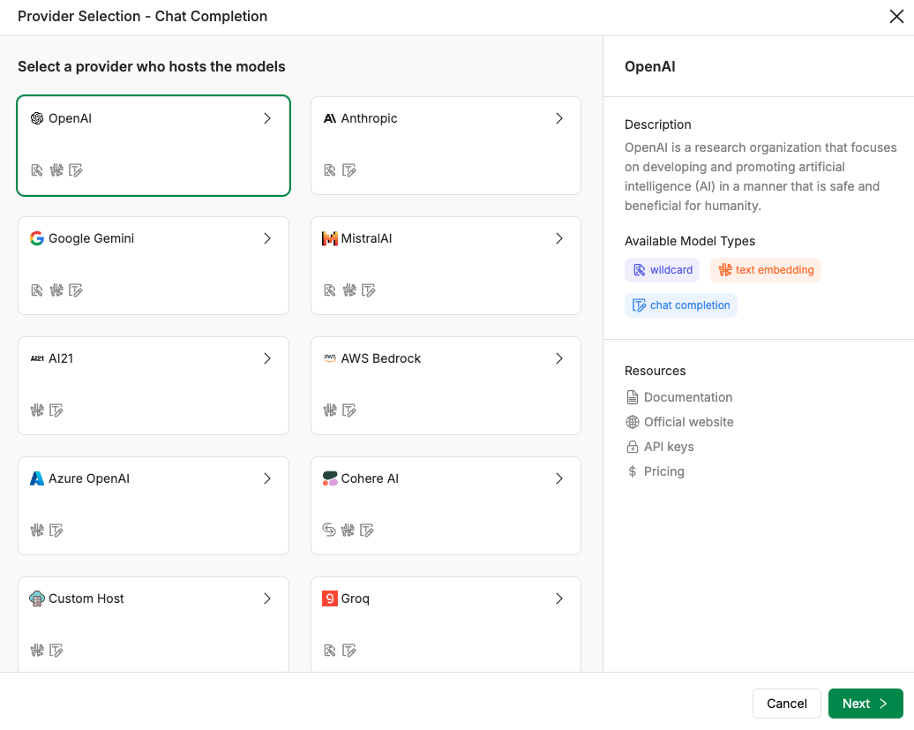The image size is (914, 730).
Task: Expand the Google Gemini chevron arrow
Action: (267, 238)
